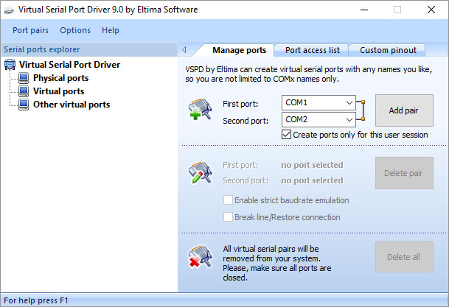Click the First port label above Second port
The height and width of the screenshot is (307, 449).
[x=240, y=104]
